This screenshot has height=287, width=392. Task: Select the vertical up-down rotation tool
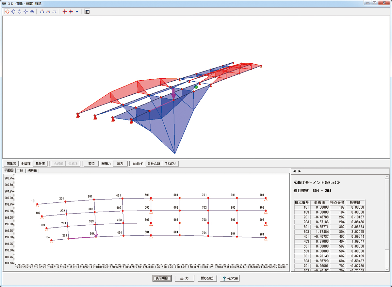tap(19, 11)
